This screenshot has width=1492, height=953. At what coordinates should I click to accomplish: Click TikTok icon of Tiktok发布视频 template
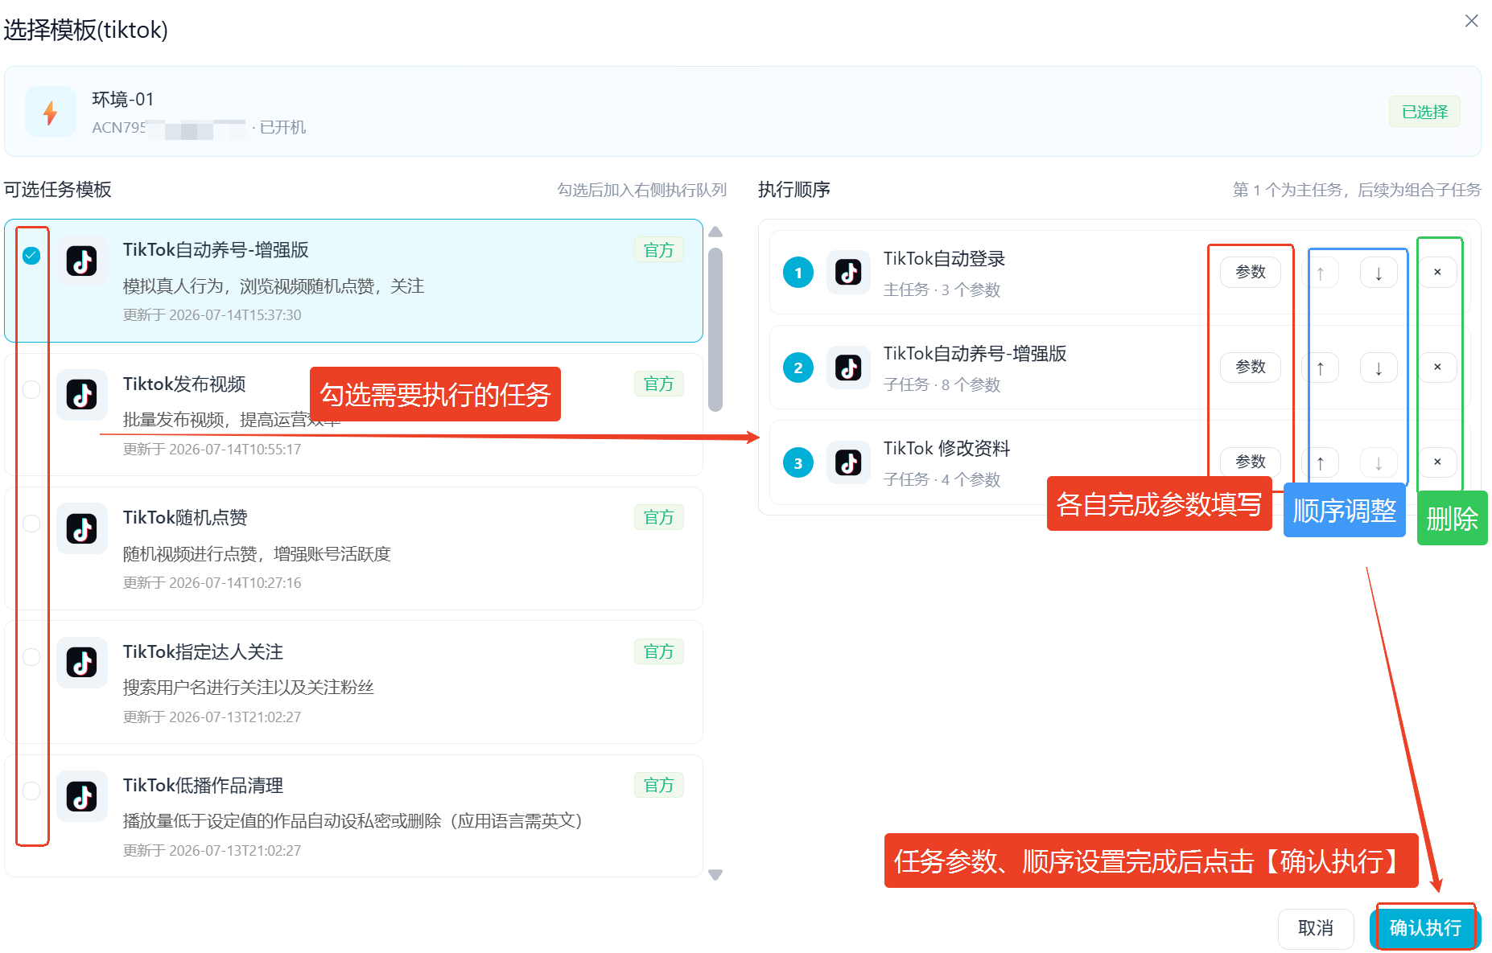click(82, 395)
